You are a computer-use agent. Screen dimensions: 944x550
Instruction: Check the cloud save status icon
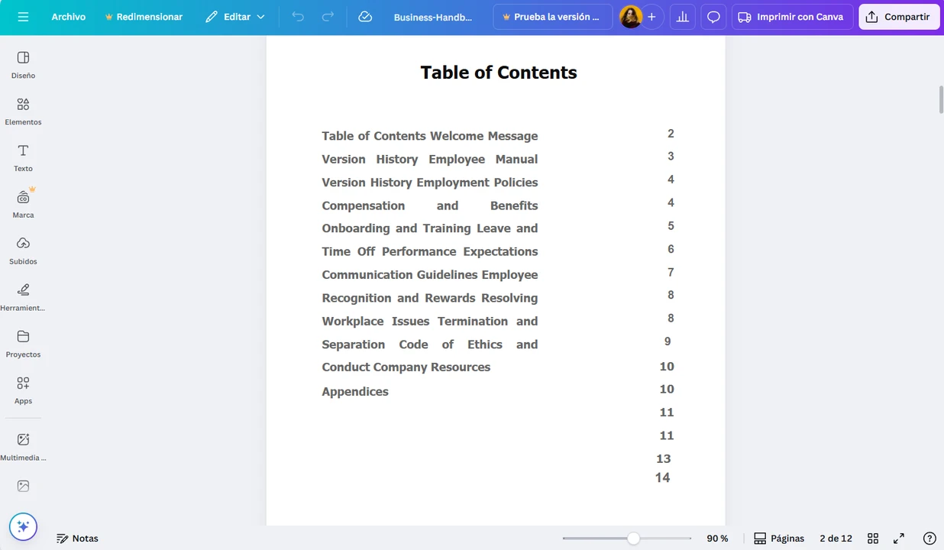coord(365,17)
